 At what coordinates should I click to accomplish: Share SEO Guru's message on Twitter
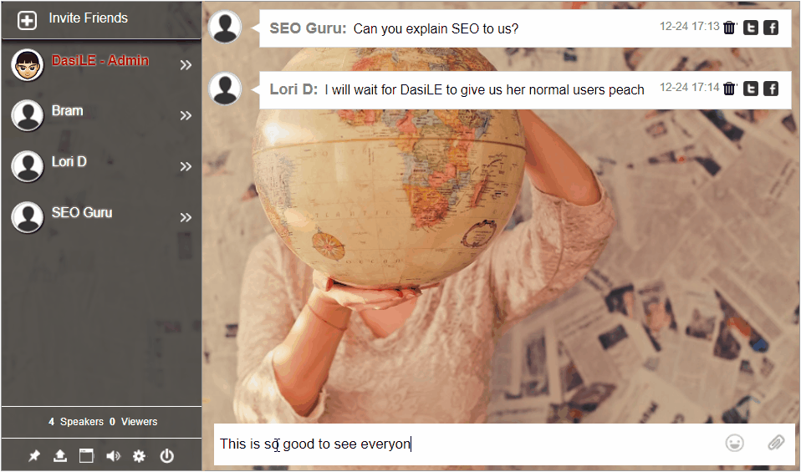pos(751,28)
